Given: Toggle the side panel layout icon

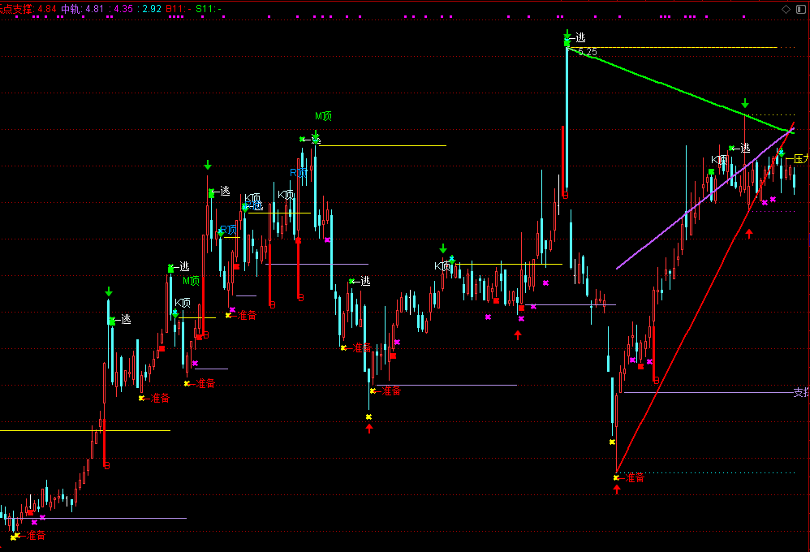Looking at the screenshot, I should (x=801, y=9).
